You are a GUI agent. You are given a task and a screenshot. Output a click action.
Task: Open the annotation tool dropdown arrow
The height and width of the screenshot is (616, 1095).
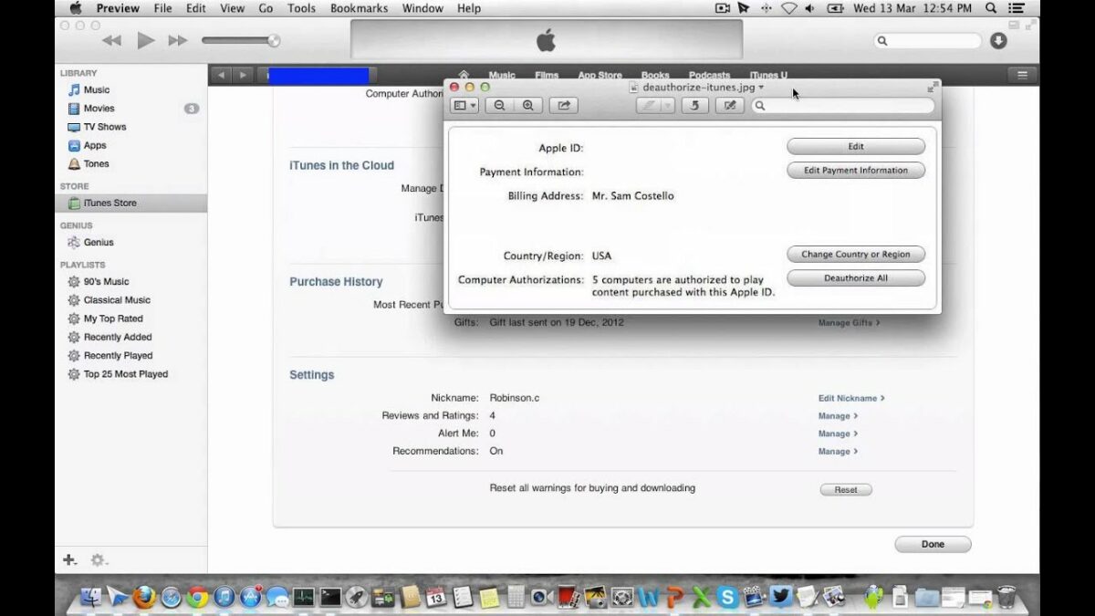pyautogui.click(x=670, y=105)
